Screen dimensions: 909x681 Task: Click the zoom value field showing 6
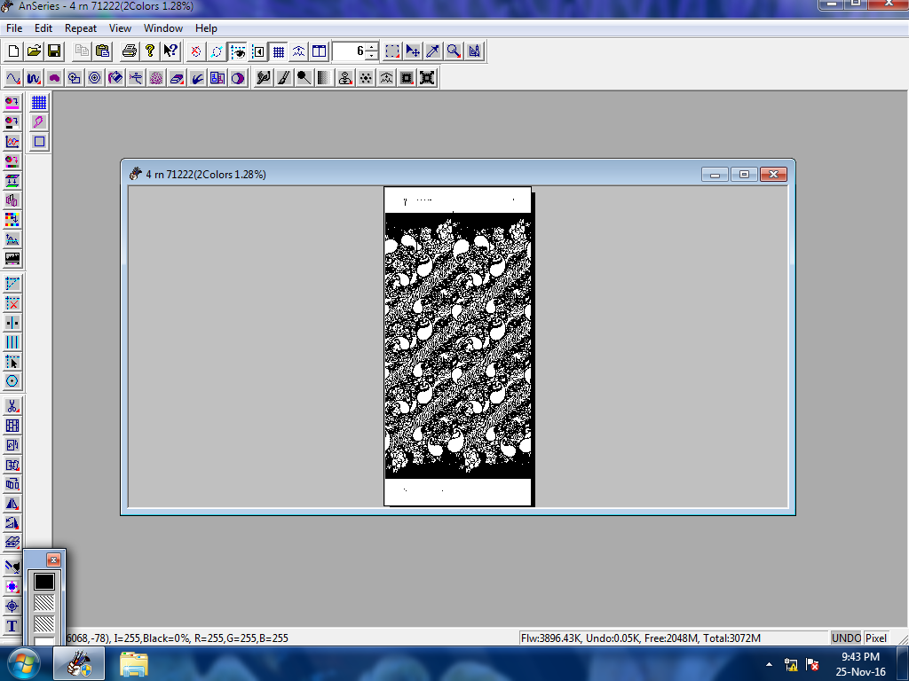[349, 51]
